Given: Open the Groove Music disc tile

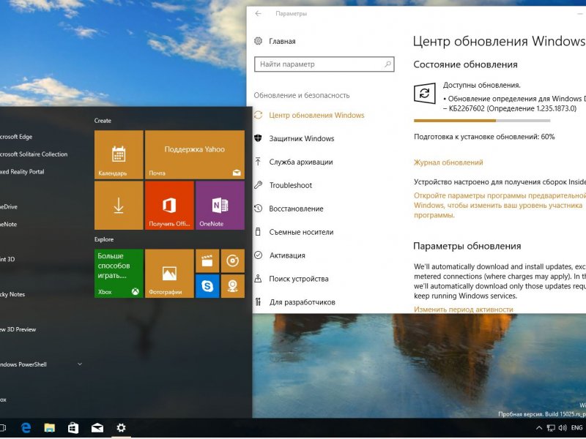Looking at the screenshot, I should [233, 260].
